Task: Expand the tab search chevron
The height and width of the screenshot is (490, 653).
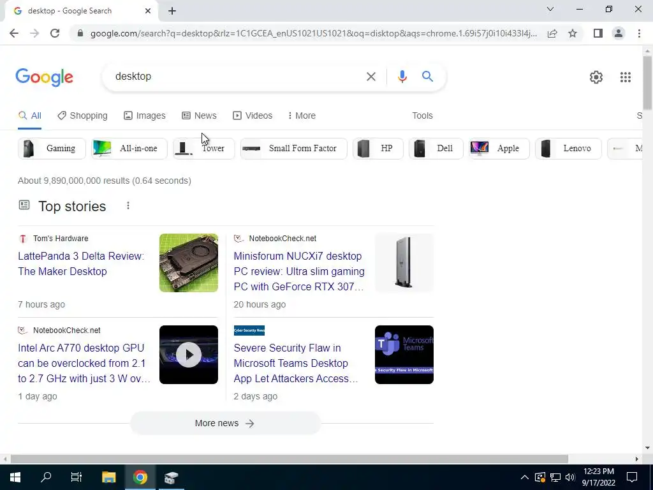Action: [550, 9]
